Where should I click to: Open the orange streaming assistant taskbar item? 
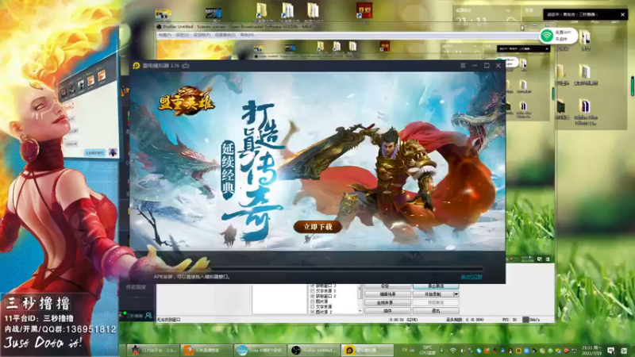click(x=206, y=350)
